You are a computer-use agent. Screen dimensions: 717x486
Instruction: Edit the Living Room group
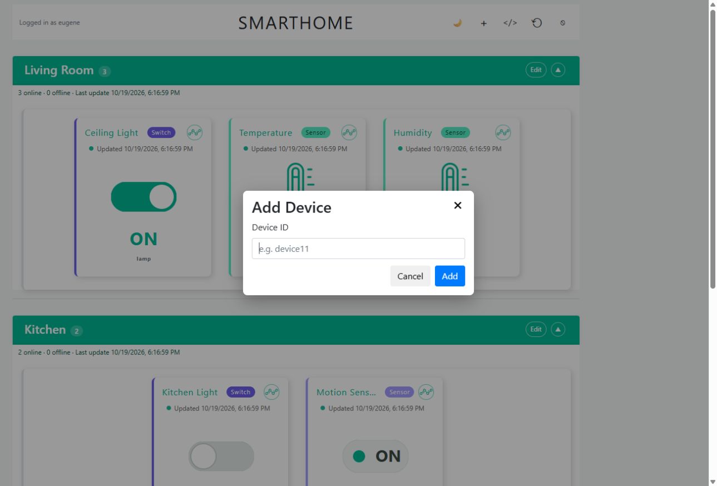point(536,70)
